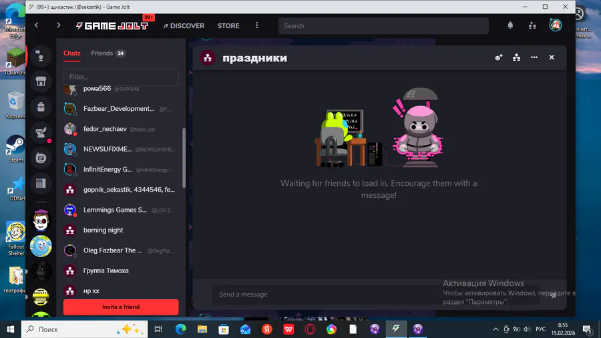Click the taskbar Поиск search box
601x338 pixels.
(84, 329)
